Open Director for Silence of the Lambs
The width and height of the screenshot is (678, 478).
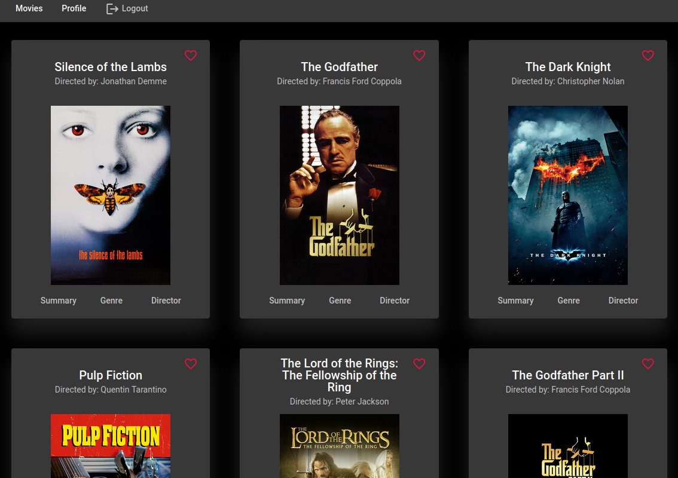click(x=166, y=301)
